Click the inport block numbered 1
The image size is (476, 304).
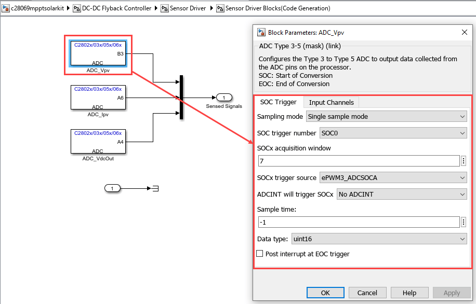pyautogui.click(x=112, y=188)
